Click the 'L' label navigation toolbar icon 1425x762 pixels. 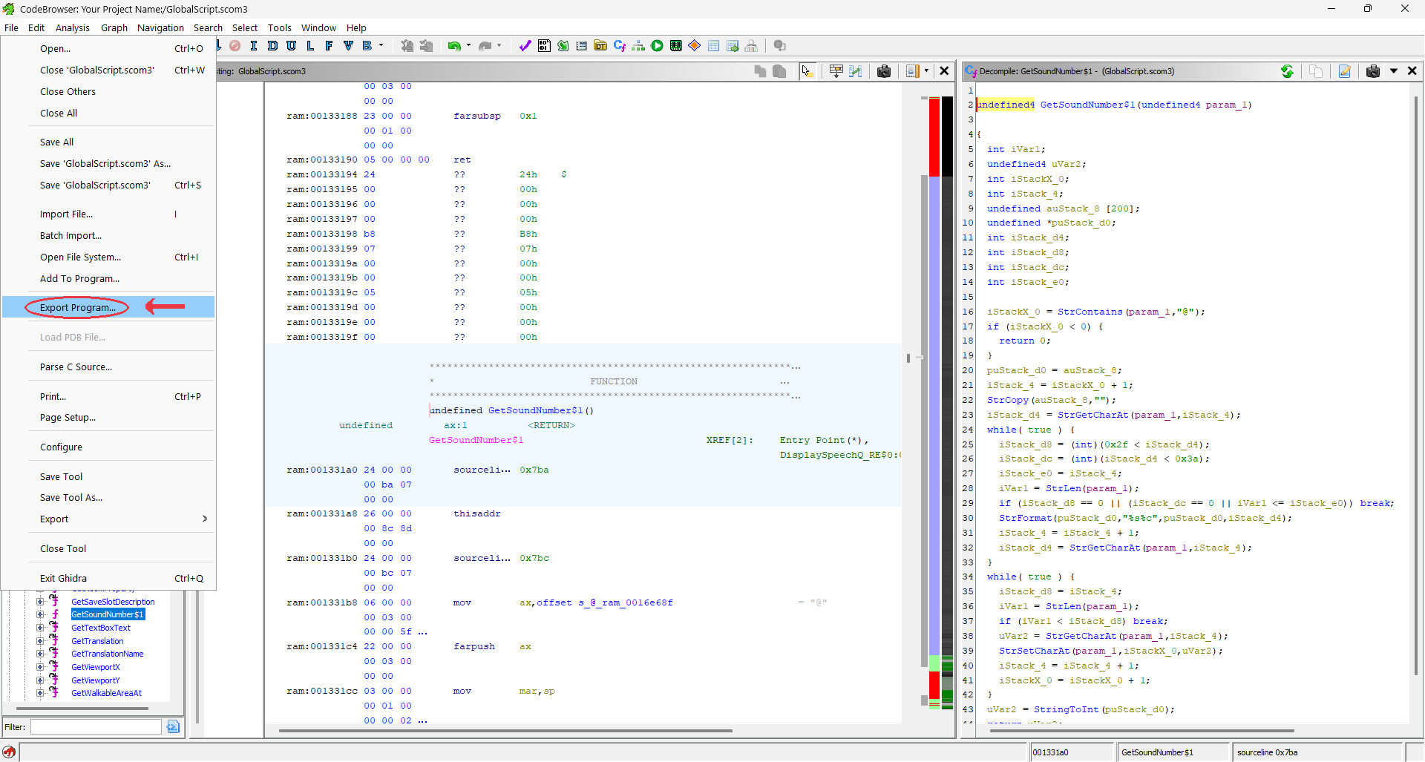coord(309,46)
